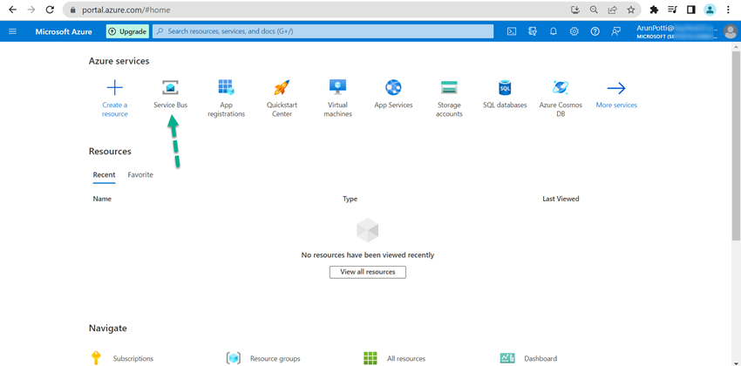Launch Quickstart Center rocket icon

tap(282, 87)
